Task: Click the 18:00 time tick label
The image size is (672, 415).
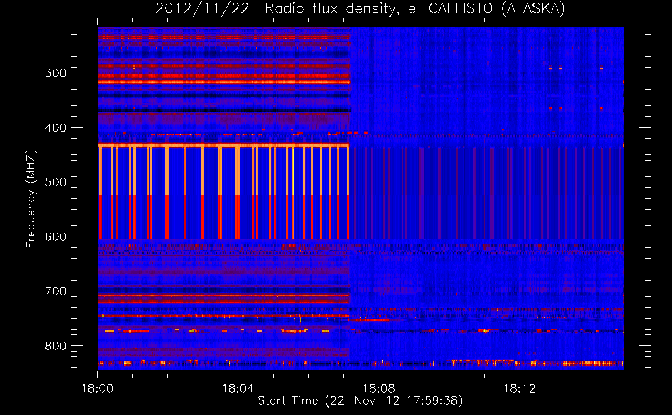Action: tap(97, 389)
